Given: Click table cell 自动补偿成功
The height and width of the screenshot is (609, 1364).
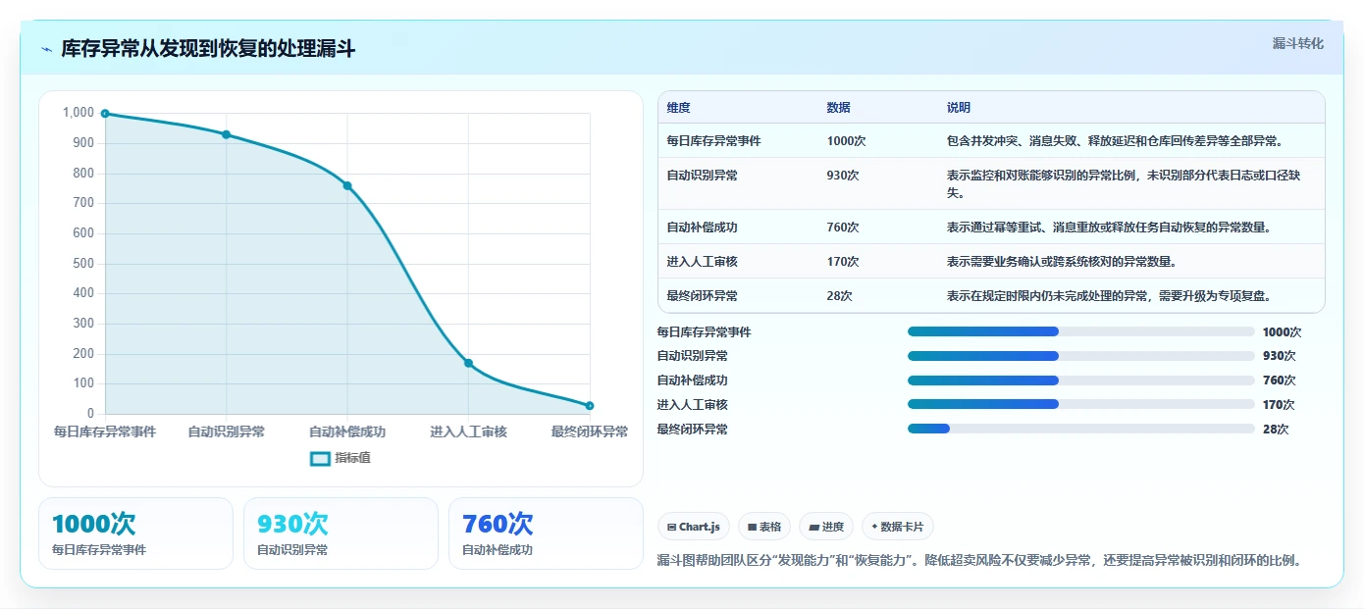Looking at the screenshot, I should [x=702, y=228].
